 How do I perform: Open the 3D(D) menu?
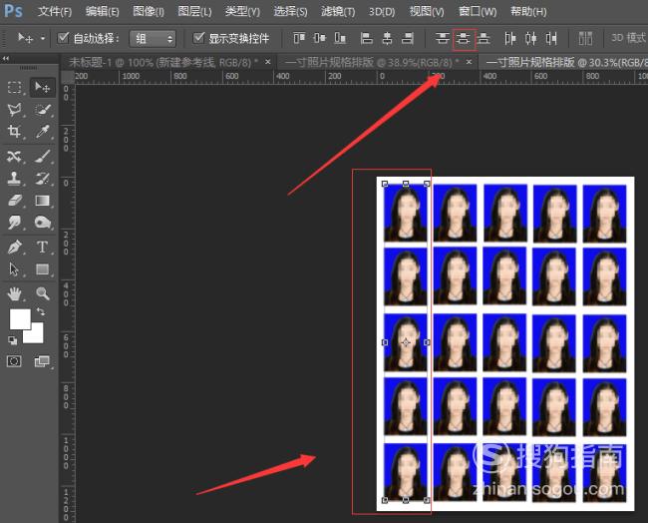pyautogui.click(x=382, y=12)
